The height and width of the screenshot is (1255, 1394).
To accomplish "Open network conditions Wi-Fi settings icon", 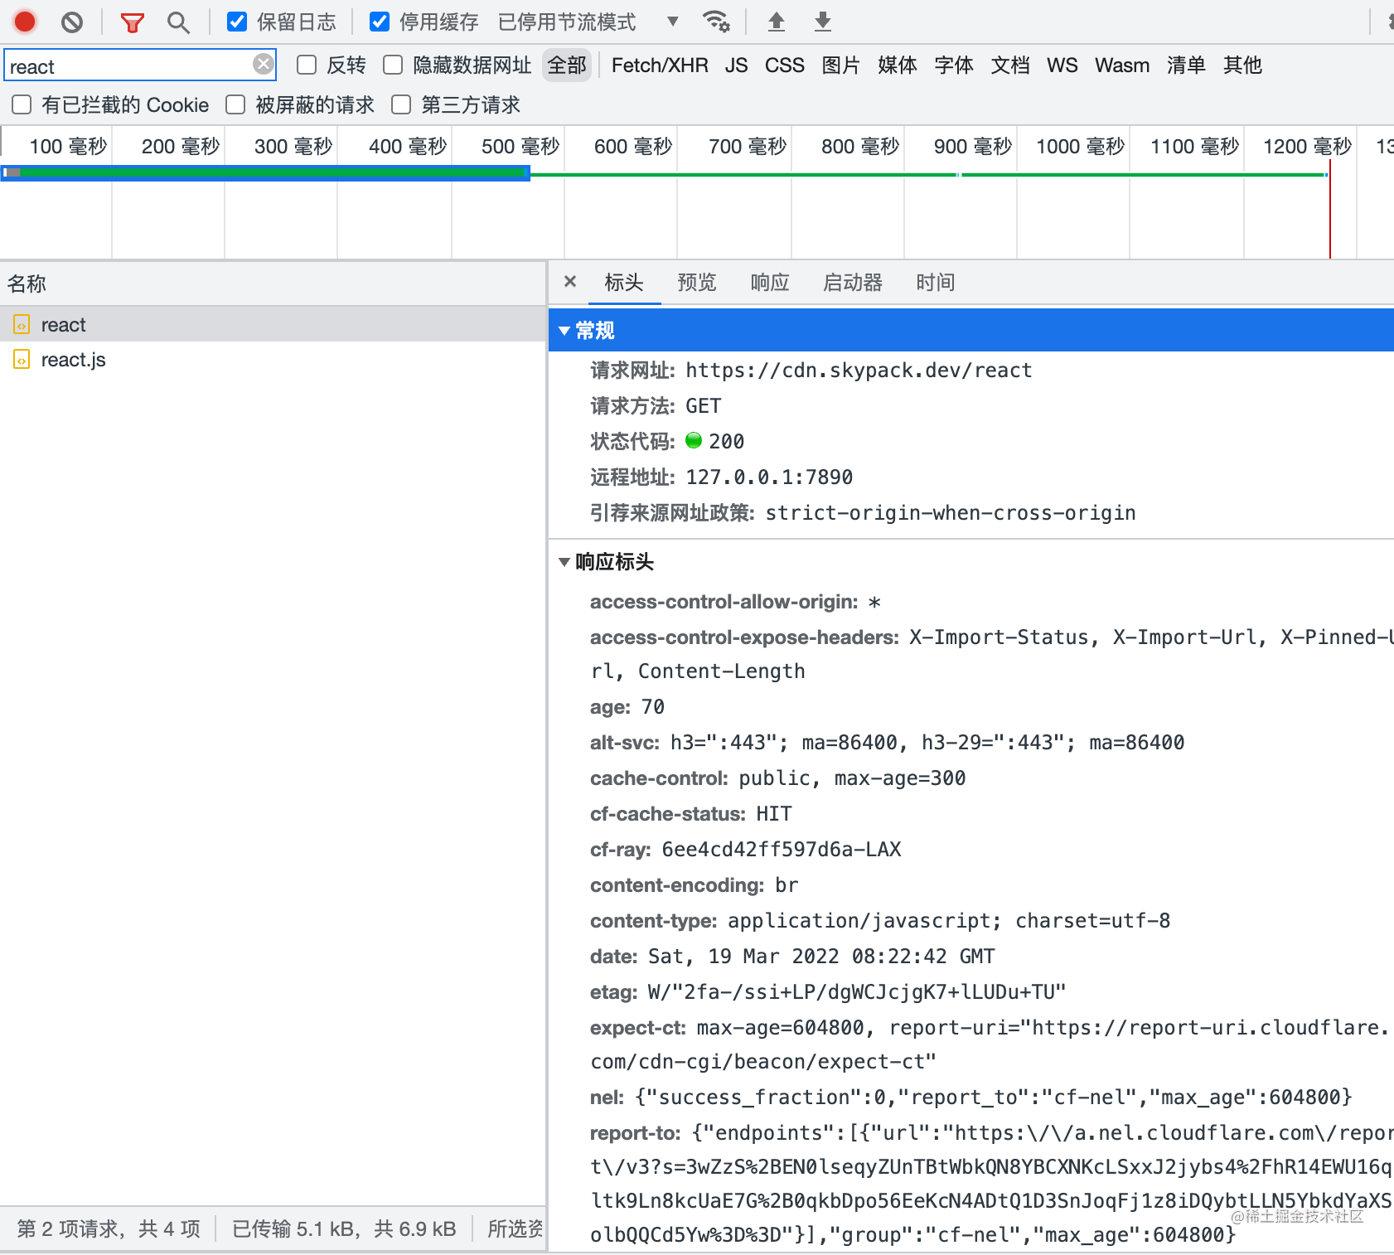I will [715, 22].
